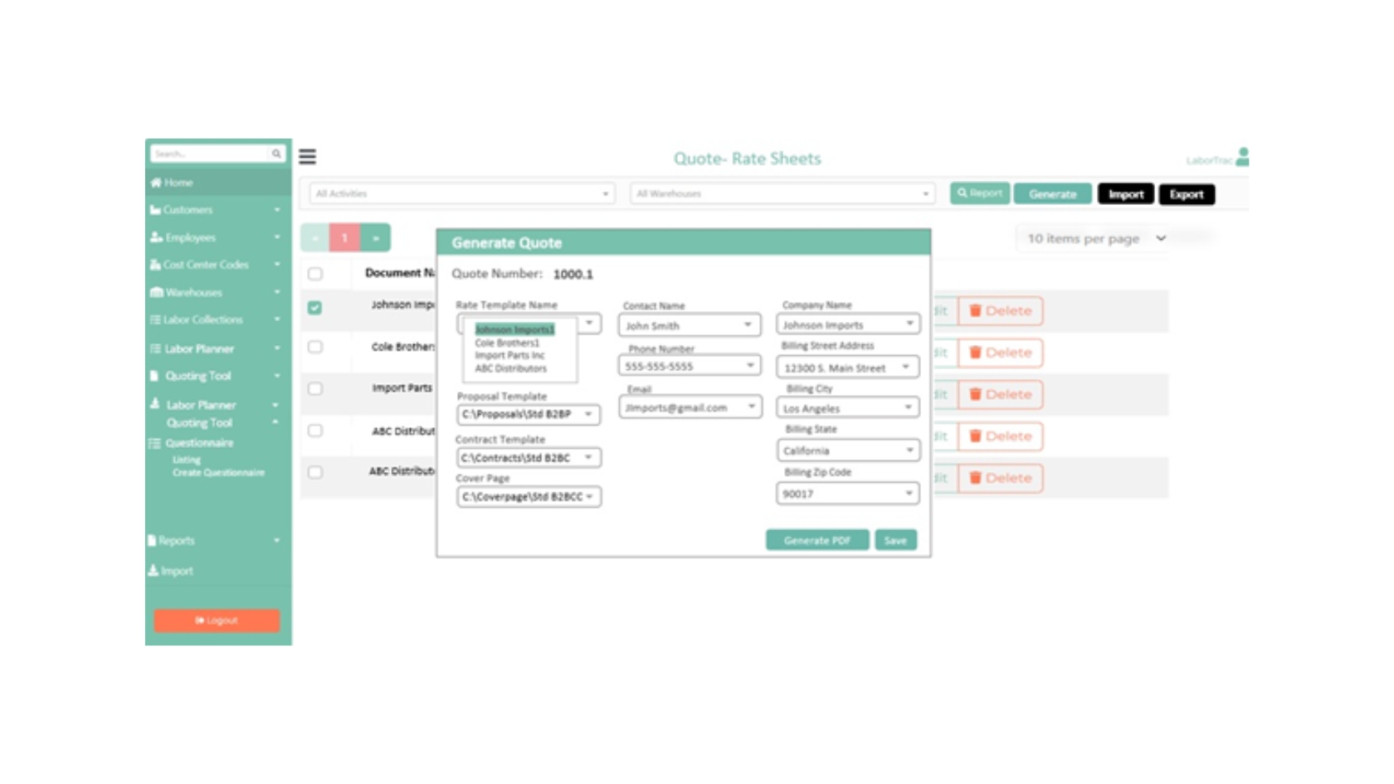
Task: Click the hamburger menu icon
Action: 307,157
